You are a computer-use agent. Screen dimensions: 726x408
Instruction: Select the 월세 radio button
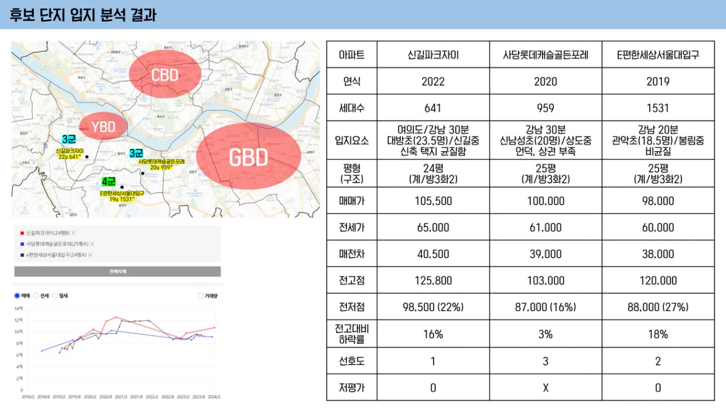55,296
